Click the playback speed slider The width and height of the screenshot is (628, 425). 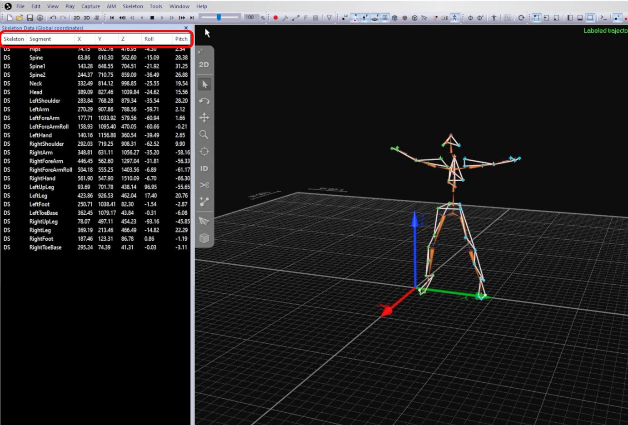coord(219,17)
